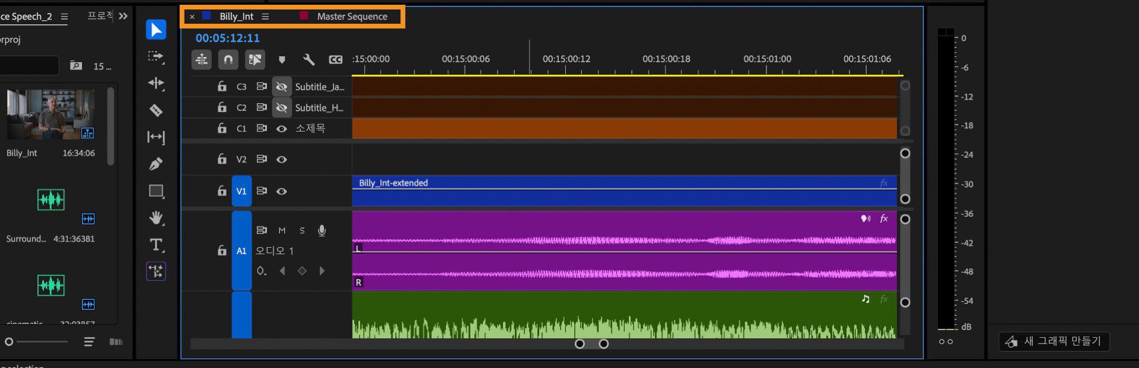Click the orange 소제목 caption clip
This screenshot has height=368, width=1139.
(624, 129)
